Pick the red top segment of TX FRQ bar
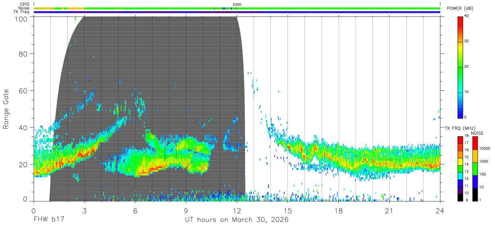The width and height of the screenshot is (495, 228). (460, 140)
